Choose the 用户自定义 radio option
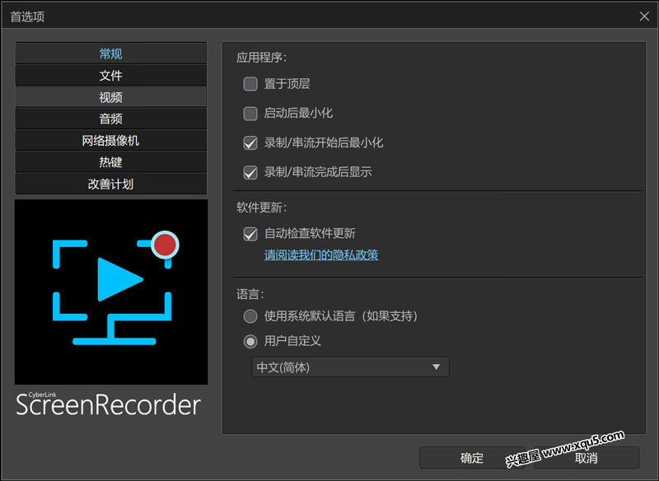Screen dimensions: 659x481 click(250, 341)
